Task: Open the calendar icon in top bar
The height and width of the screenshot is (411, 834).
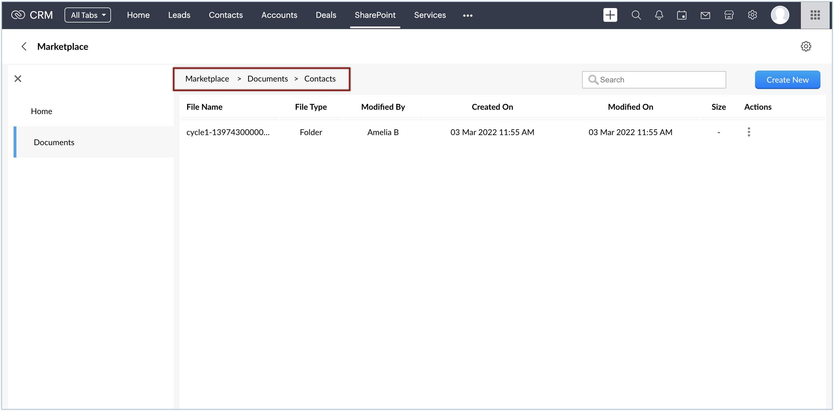Action: (682, 15)
